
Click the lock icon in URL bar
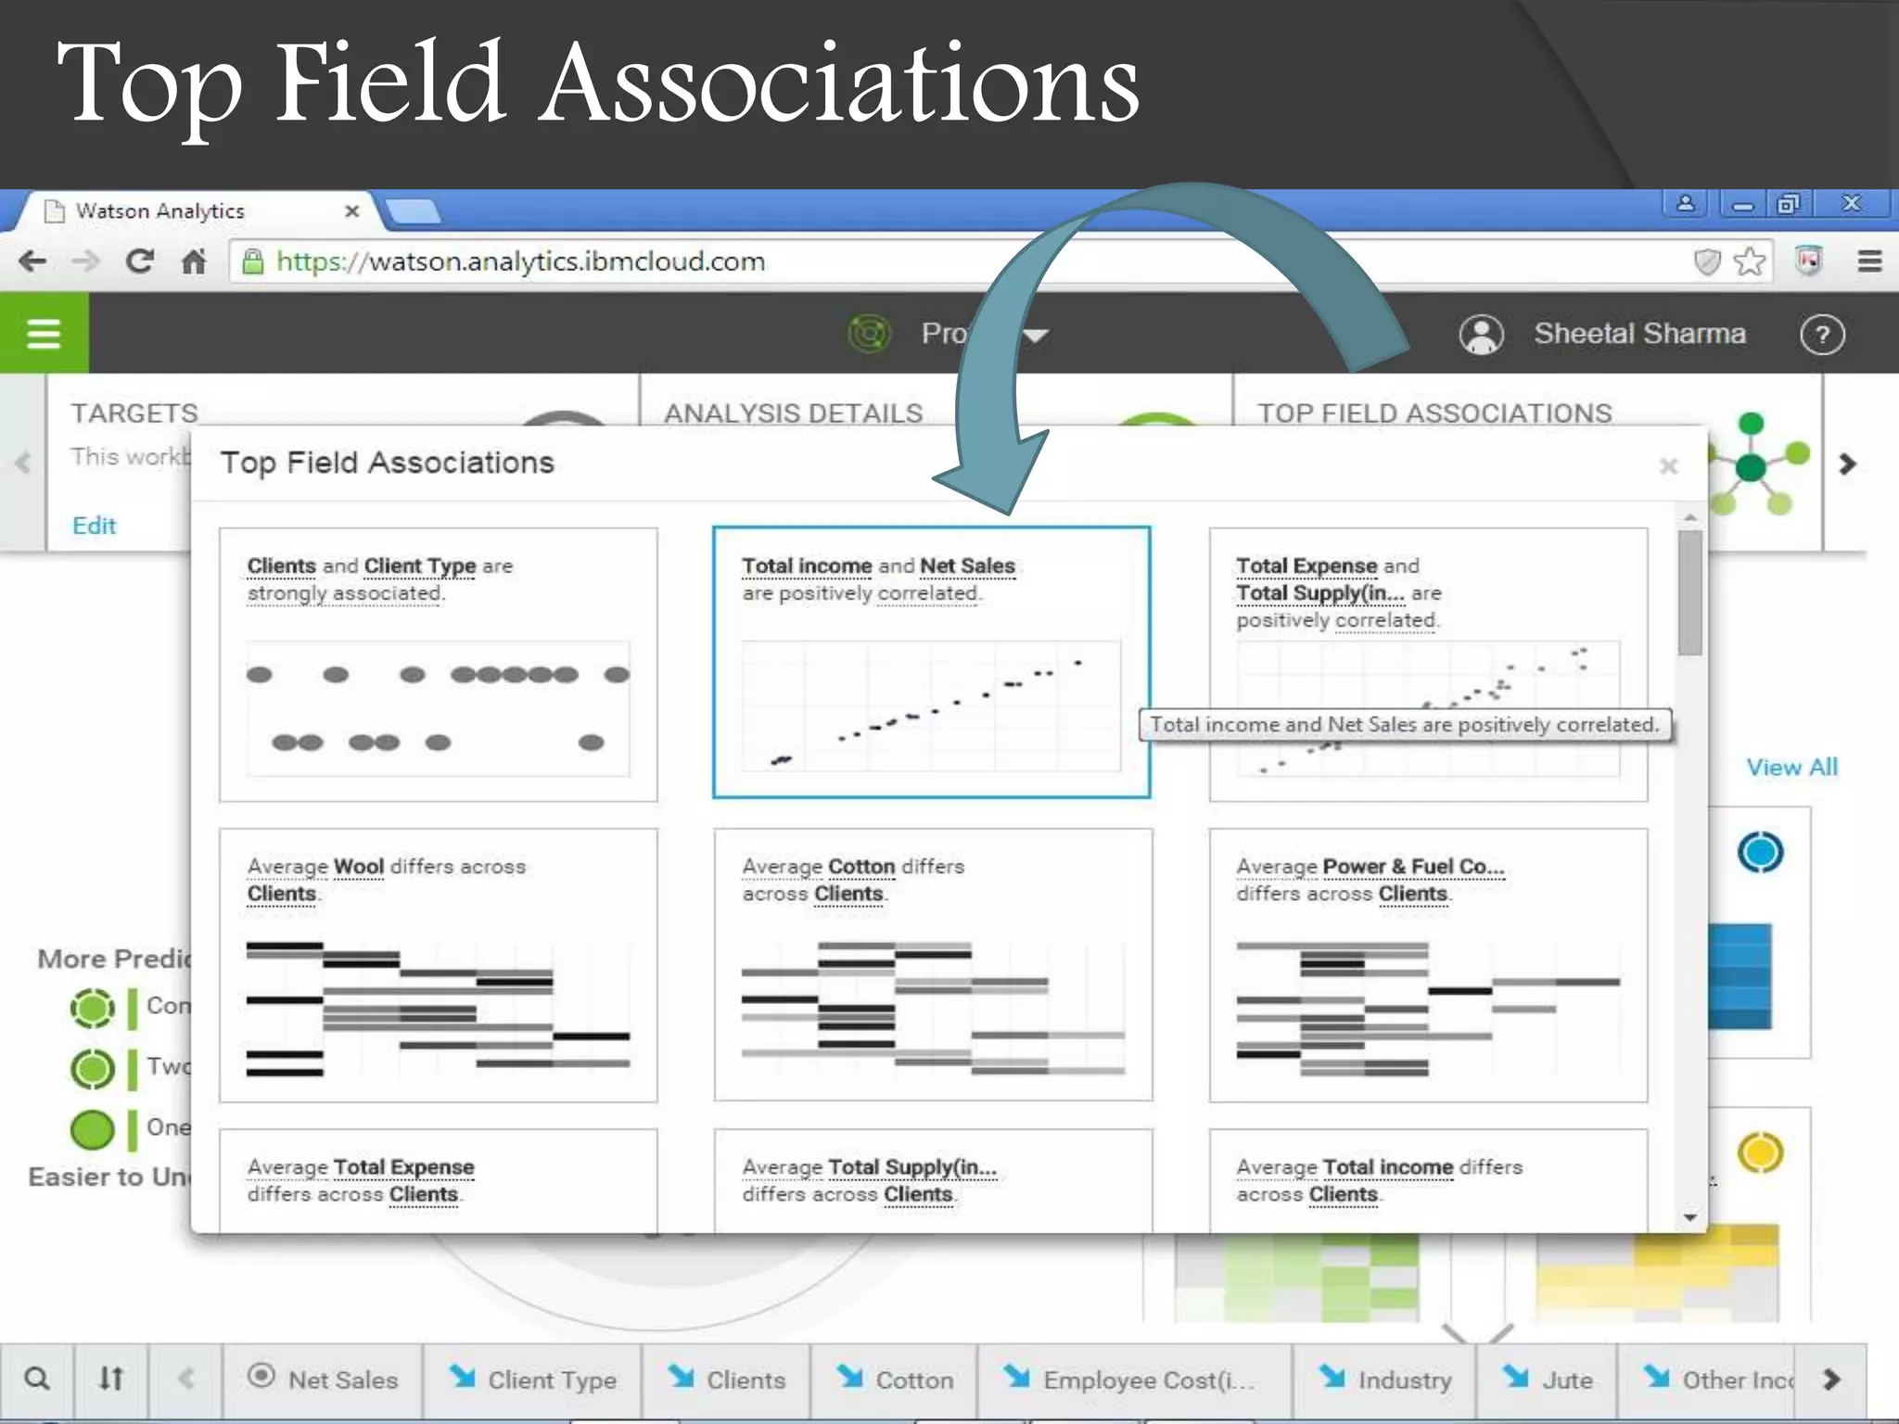tap(253, 262)
